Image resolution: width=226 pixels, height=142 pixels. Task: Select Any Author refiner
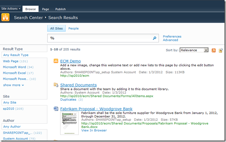(x=12, y=127)
